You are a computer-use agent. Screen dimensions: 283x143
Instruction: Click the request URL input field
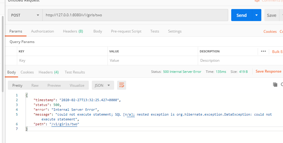135,15
